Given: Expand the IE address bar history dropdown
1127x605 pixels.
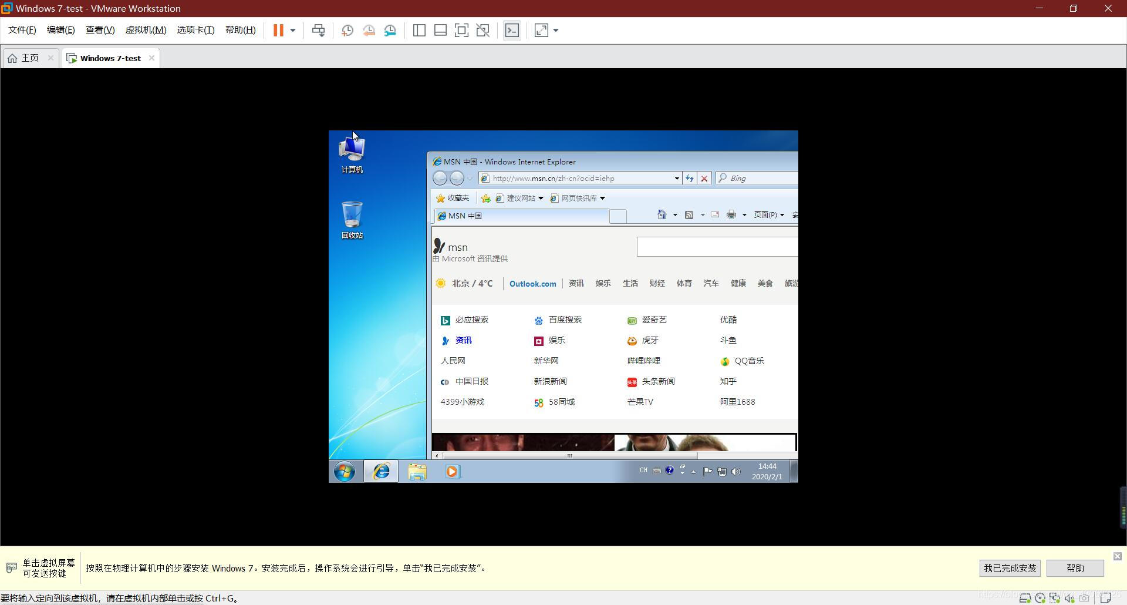Looking at the screenshot, I should click(x=677, y=179).
